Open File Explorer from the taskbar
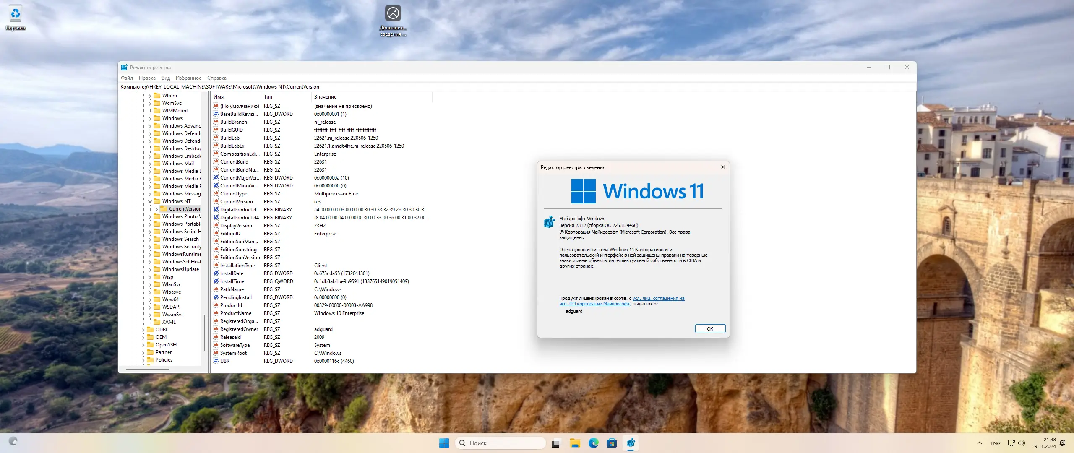Screen dimensions: 1074x453 tap(575, 443)
